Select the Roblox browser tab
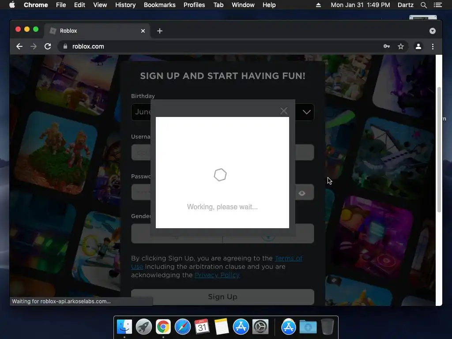Image resolution: width=452 pixels, height=339 pixels. pyautogui.click(x=97, y=31)
